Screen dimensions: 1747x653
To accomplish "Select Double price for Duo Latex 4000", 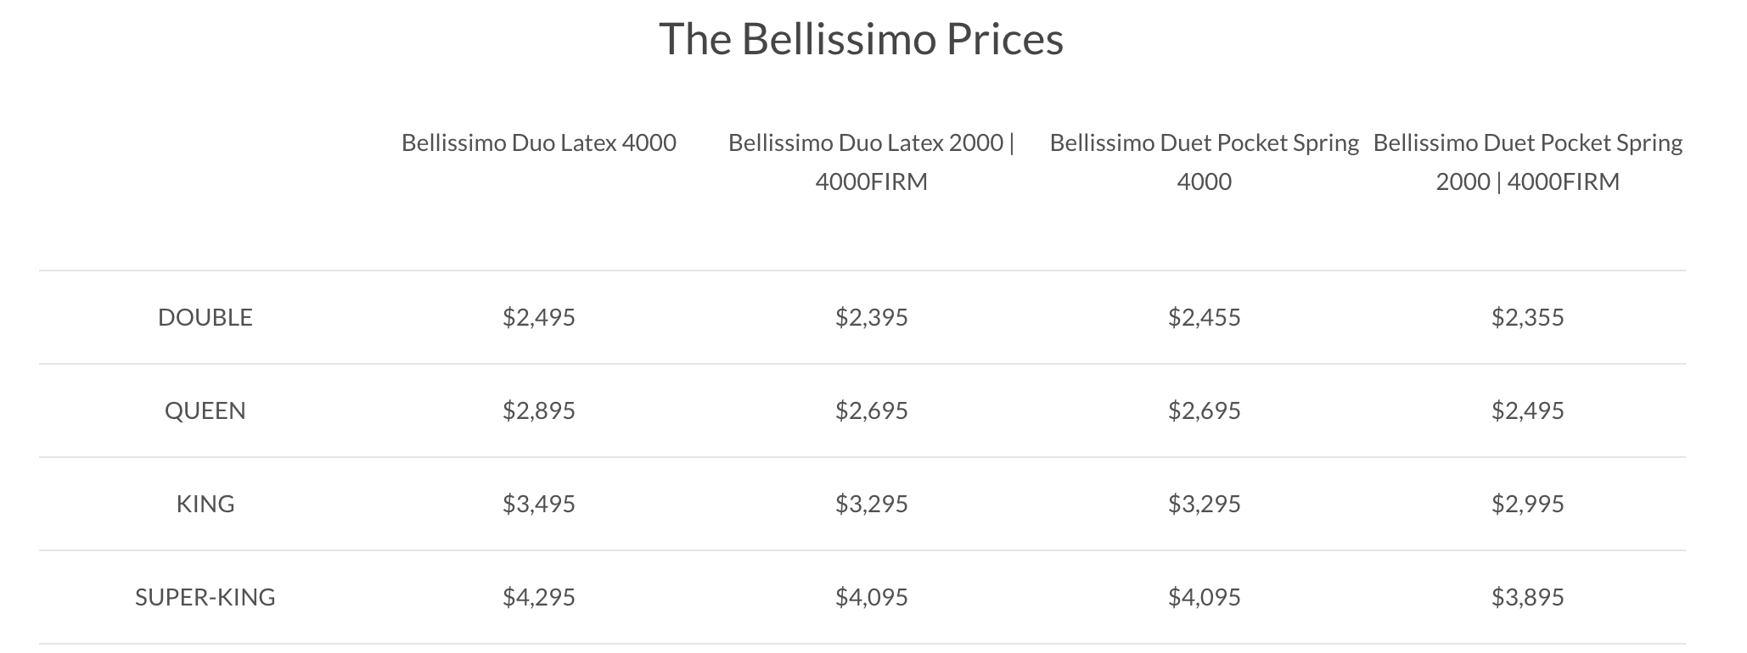I will click(538, 317).
